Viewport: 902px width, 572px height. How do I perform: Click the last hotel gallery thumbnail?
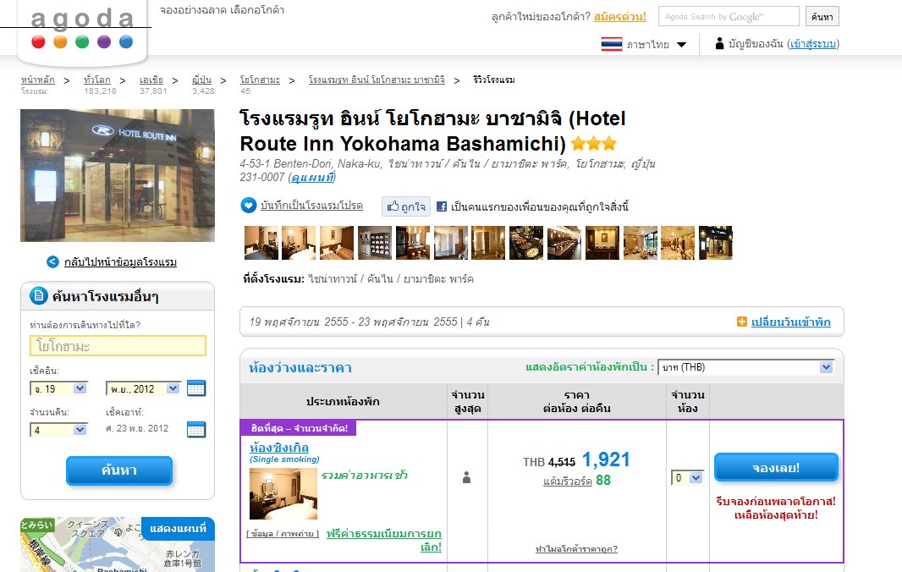[716, 243]
